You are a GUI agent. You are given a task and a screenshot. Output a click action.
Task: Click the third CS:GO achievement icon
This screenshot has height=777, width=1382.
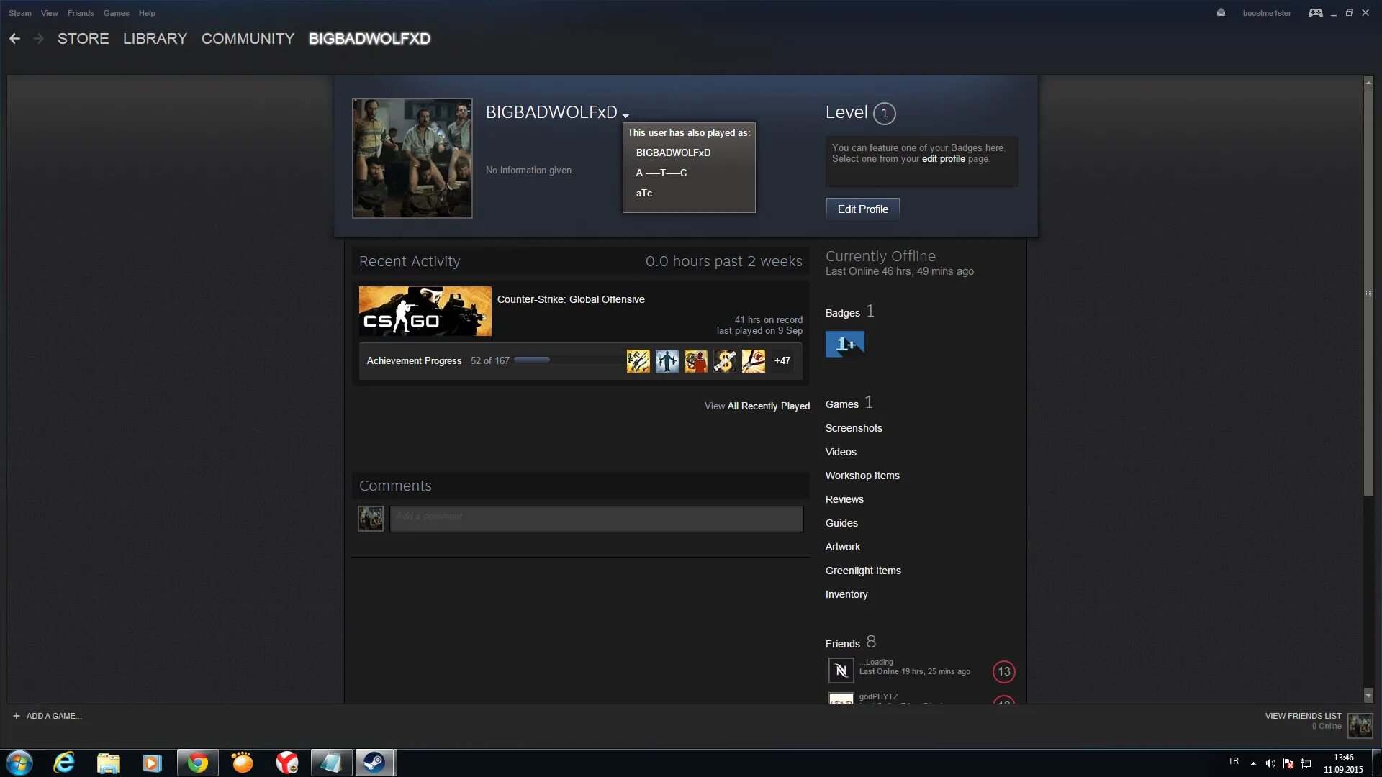(695, 360)
